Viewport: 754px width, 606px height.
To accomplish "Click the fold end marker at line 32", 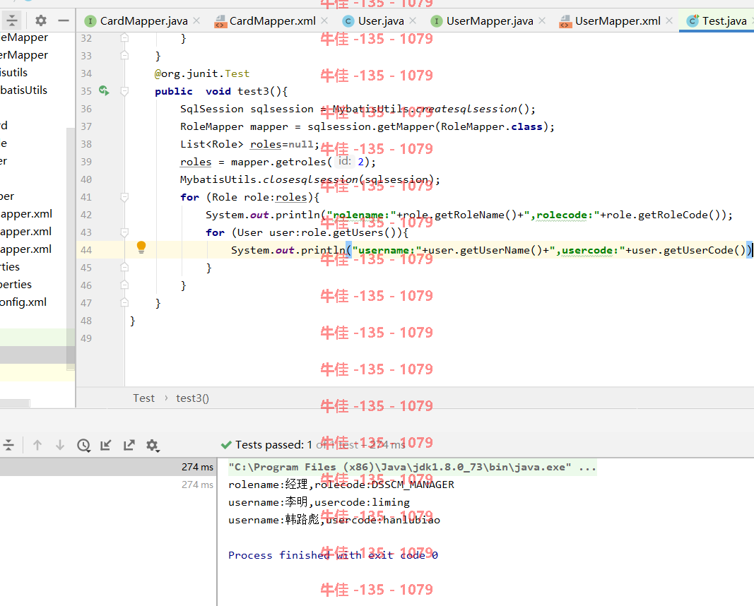I will (x=124, y=37).
